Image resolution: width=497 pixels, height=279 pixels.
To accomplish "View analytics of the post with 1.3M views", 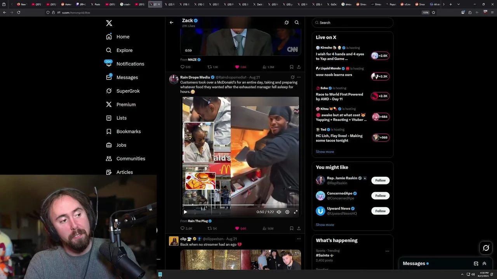I will (268, 67).
